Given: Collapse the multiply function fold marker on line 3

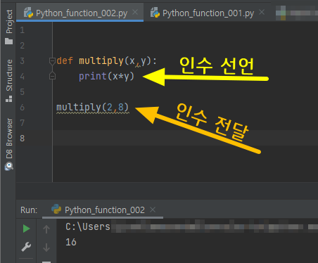Looking at the screenshot, I should pyautogui.click(x=52, y=61).
